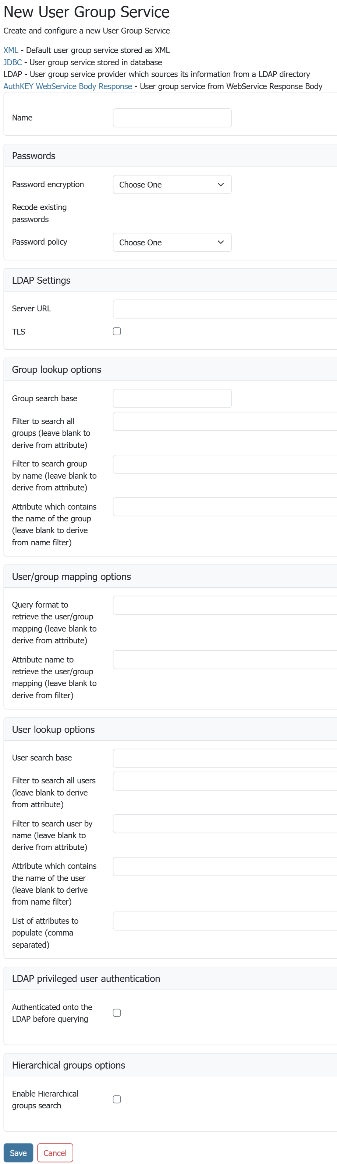Click the XML user group service link

(x=11, y=50)
